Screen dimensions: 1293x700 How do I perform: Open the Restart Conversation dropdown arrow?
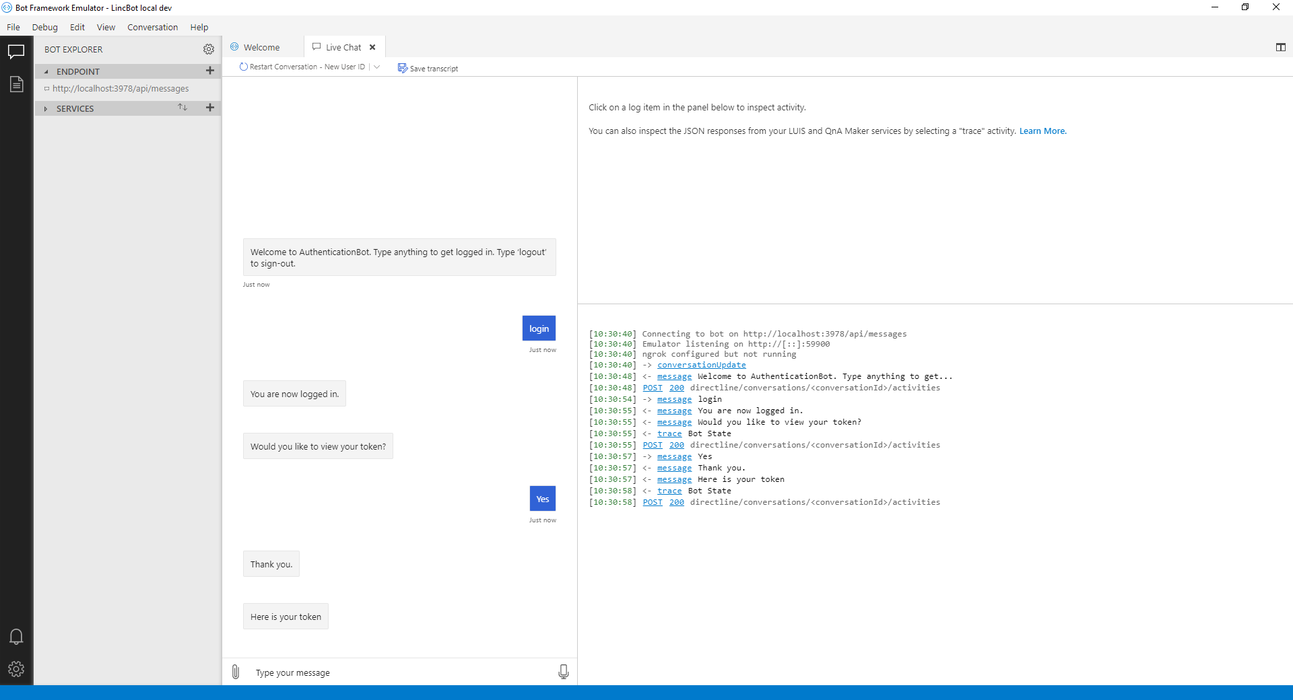pos(377,67)
